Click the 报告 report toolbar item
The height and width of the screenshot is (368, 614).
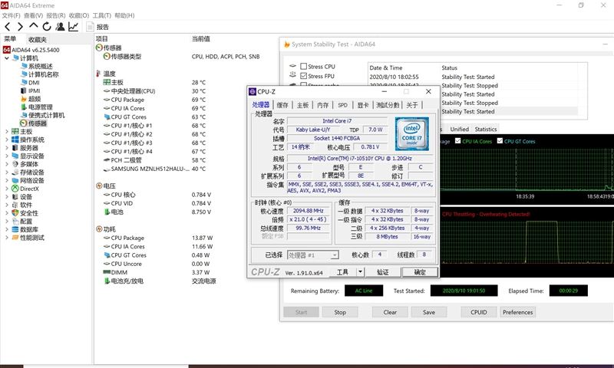coord(98,27)
